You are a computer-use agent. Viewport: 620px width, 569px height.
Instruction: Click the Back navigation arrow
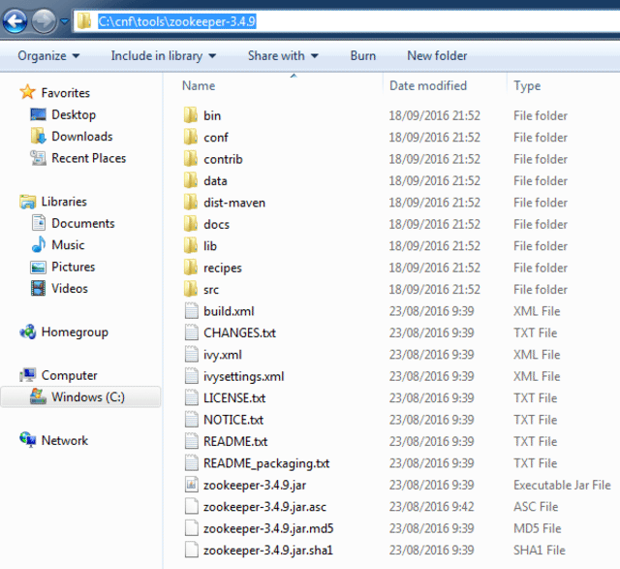point(15,21)
